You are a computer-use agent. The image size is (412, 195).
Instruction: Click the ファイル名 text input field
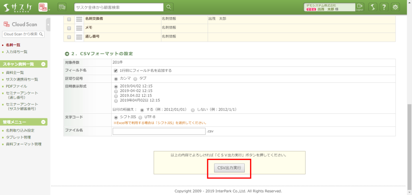point(159,131)
